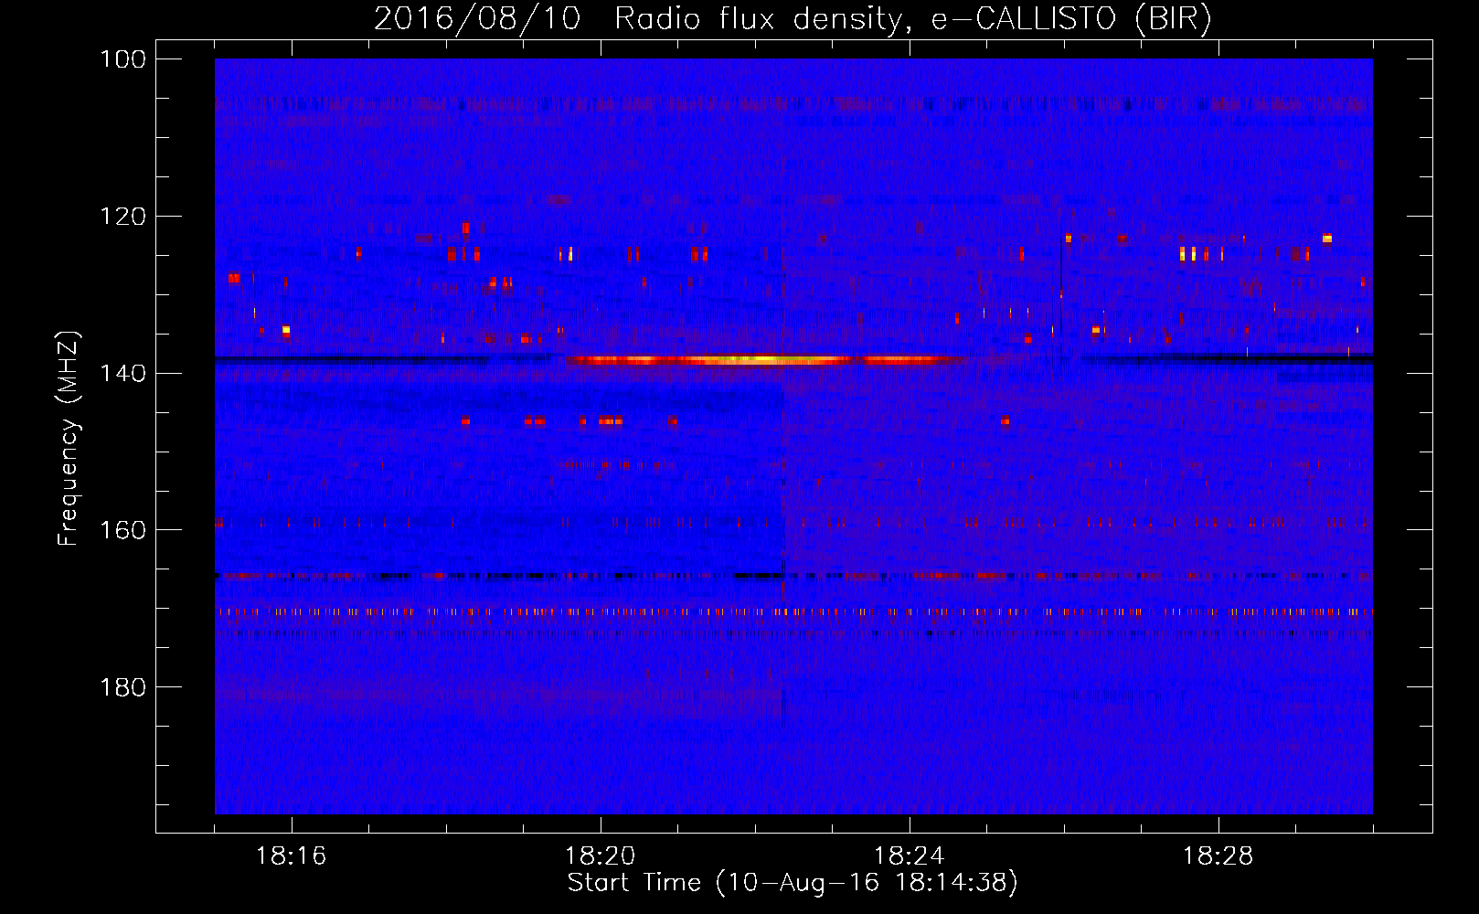Click the plot title mentioning e-CALLISTO (BIR)
The width and height of the screenshot is (1479, 914).
tap(793, 19)
